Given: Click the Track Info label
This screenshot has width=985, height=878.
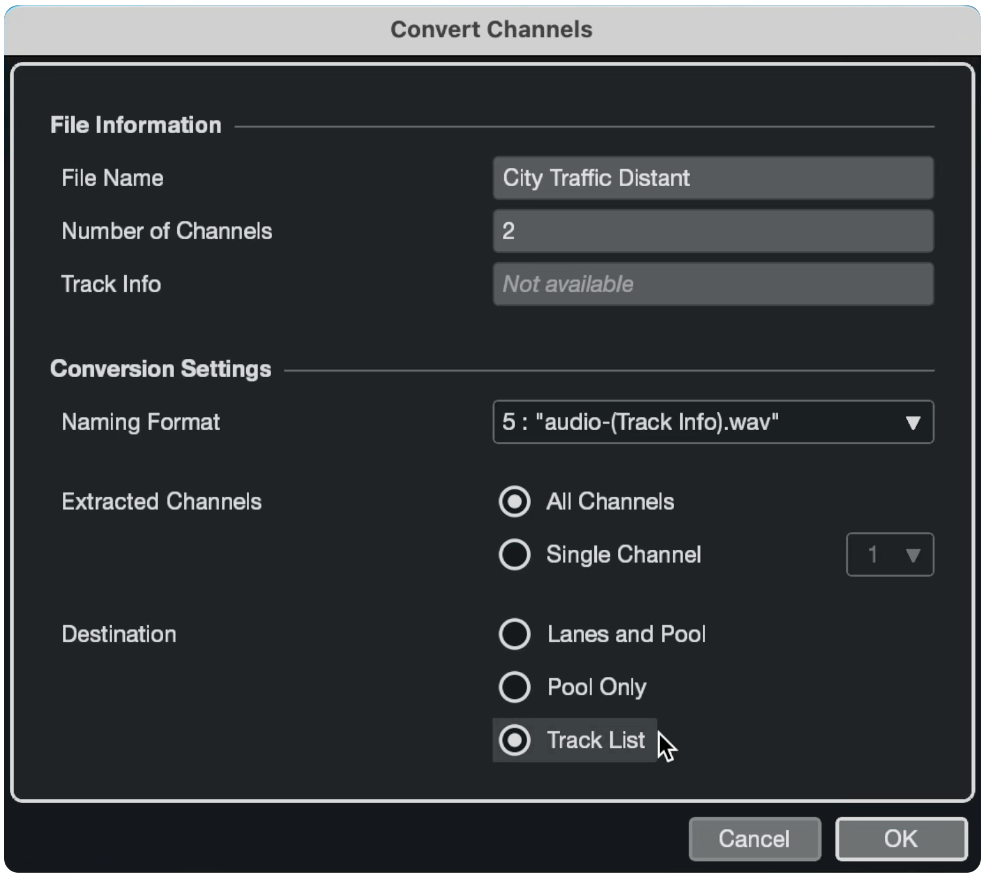Looking at the screenshot, I should pos(111,284).
